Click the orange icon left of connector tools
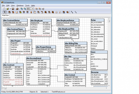This screenshot has height=94, width=139. click(67, 12)
